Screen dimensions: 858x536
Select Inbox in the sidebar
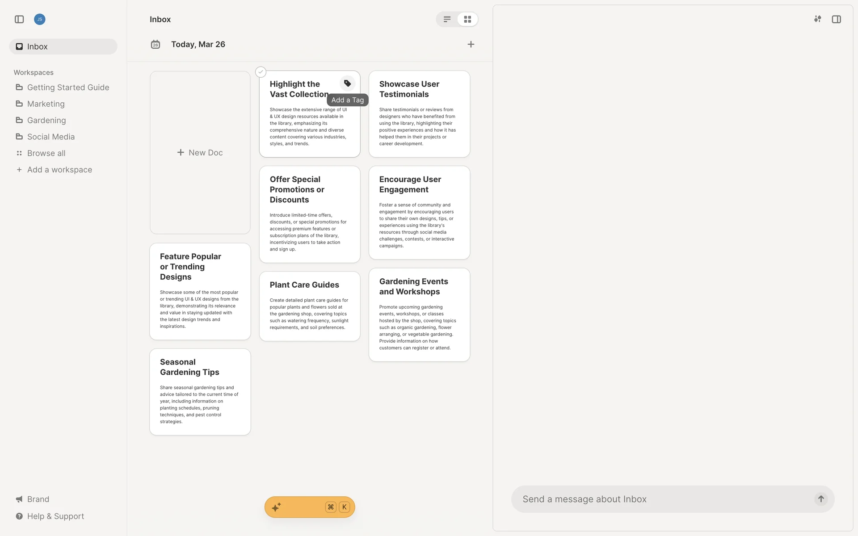coord(37,46)
